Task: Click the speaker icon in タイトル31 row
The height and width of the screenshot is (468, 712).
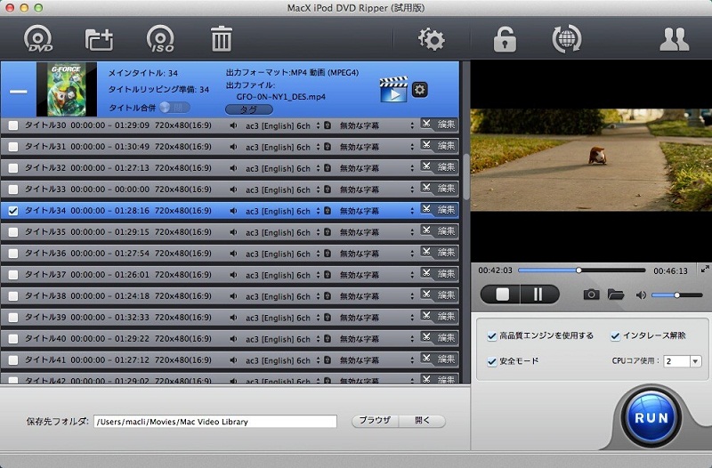Action: click(x=233, y=147)
